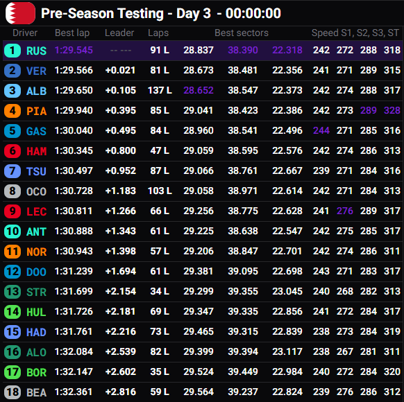The width and height of the screenshot is (404, 402).
Task: Click purple speed value 276 in LEC row
Action: (x=345, y=211)
